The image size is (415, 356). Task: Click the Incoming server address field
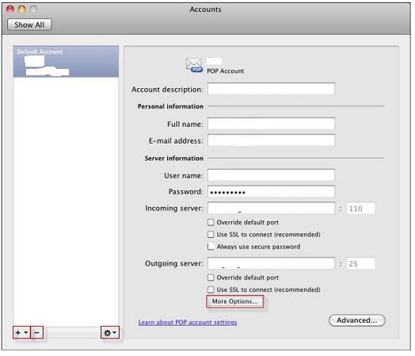tap(271, 209)
